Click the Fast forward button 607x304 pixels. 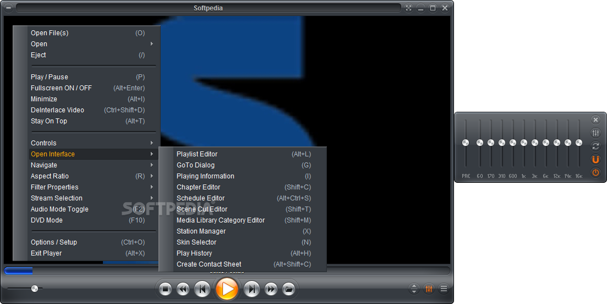pos(271,289)
